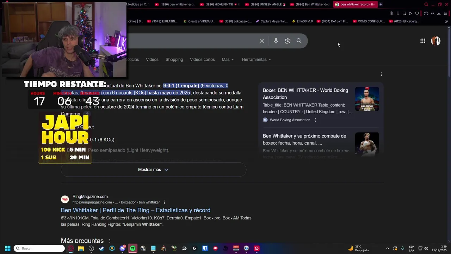Add page to bookmarks with heart icon
The width and height of the screenshot is (451, 254).
417,13
